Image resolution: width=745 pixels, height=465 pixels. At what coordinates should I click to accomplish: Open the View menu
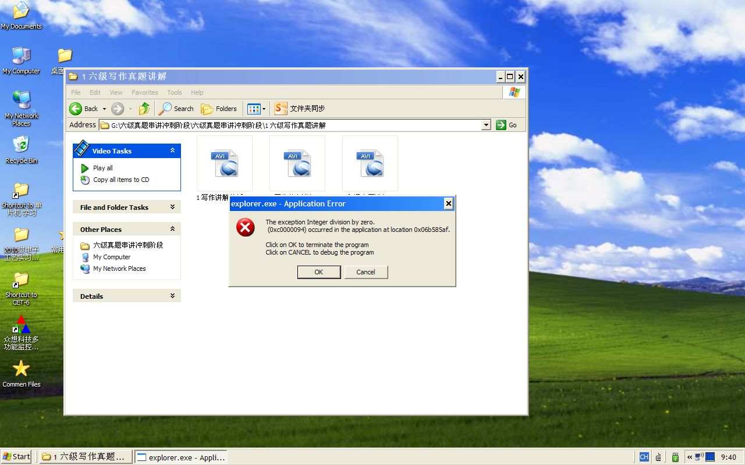pyautogui.click(x=116, y=92)
